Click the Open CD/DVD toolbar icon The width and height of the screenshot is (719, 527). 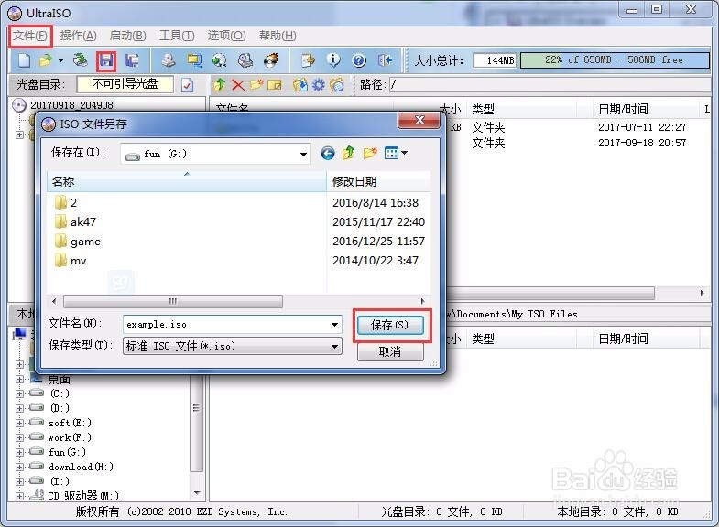point(81,60)
